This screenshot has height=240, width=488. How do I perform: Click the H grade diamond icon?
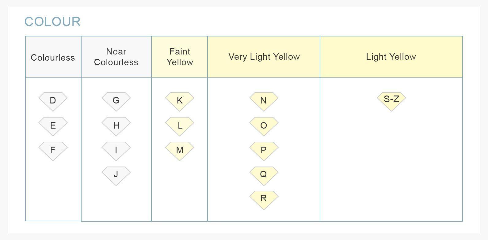(116, 126)
